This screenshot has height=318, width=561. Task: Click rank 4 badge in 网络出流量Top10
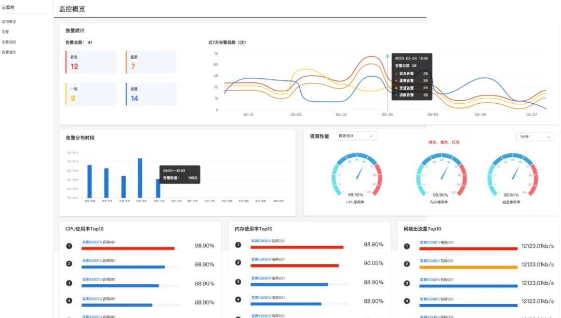[x=407, y=301]
